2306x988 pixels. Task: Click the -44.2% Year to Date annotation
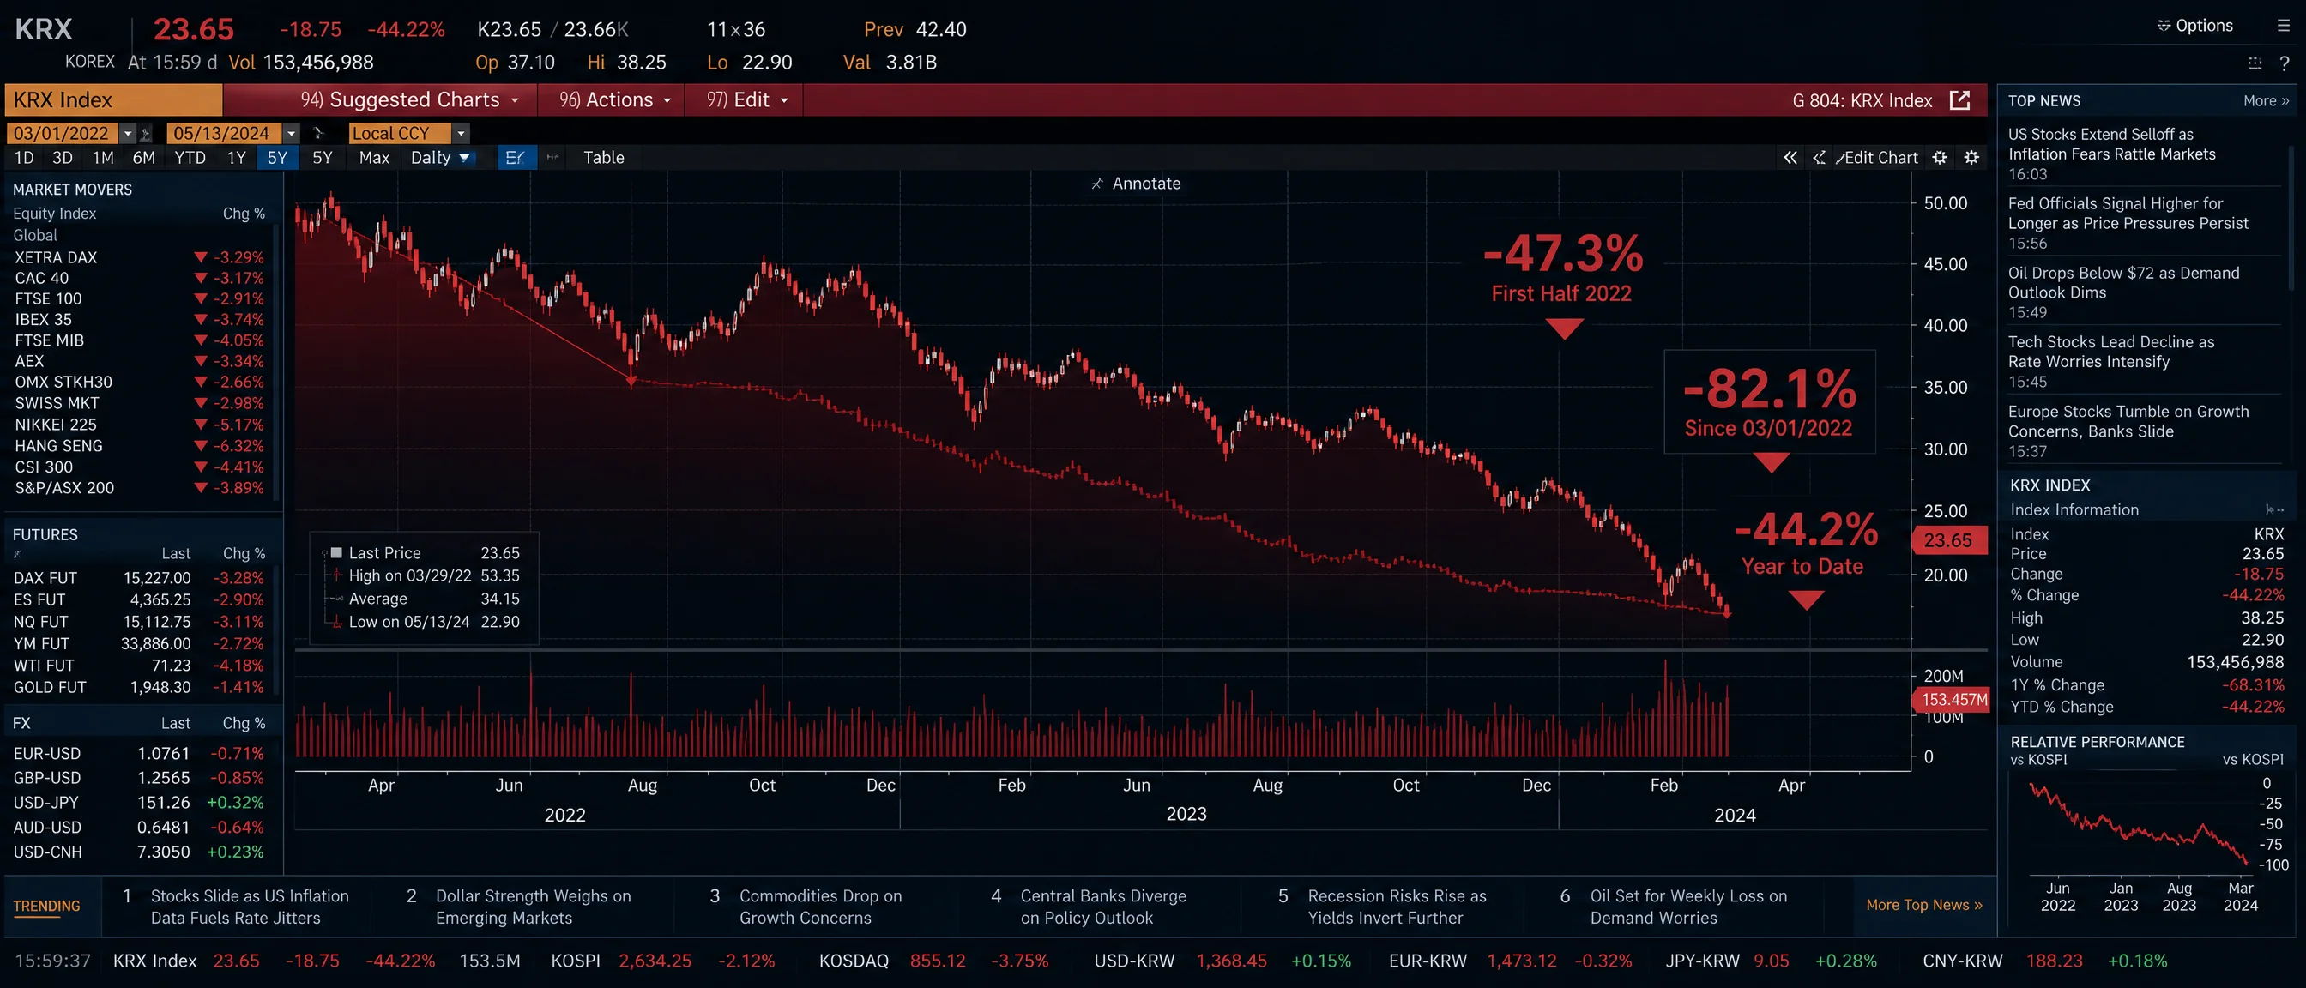[x=1805, y=542]
